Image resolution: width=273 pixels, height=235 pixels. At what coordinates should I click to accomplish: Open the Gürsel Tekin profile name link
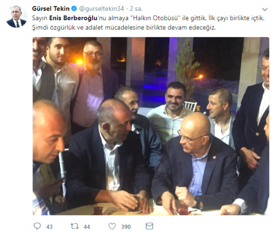51,9
